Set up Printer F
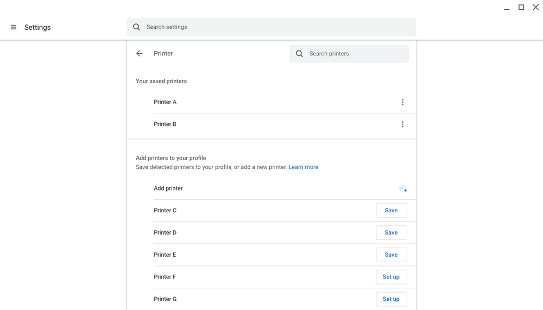This screenshot has width=543, height=310. [391, 277]
